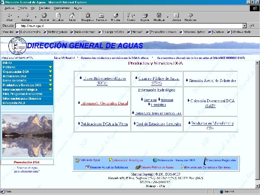Open the Edición menu
This screenshot has height=195, width=260.
22,8
